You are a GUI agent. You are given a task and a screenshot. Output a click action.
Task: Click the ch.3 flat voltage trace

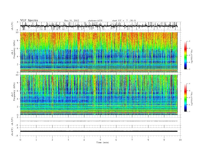pyautogui.click(x=99, y=121)
